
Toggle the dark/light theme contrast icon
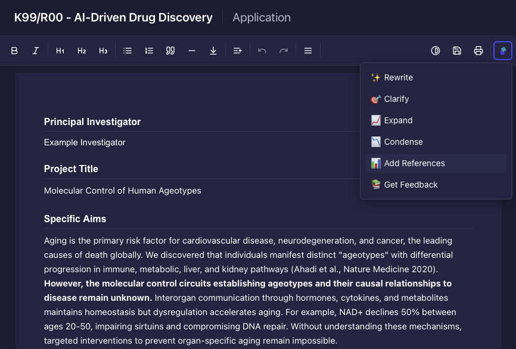(x=436, y=51)
